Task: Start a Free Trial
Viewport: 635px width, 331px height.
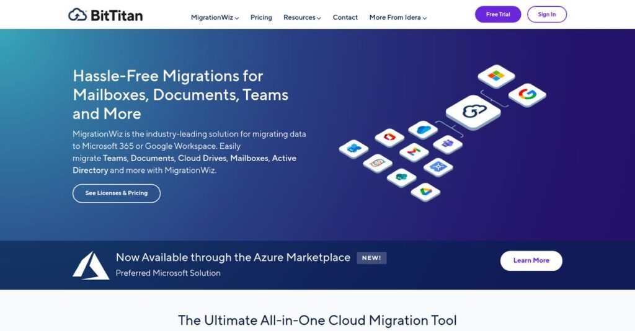Action: point(498,15)
